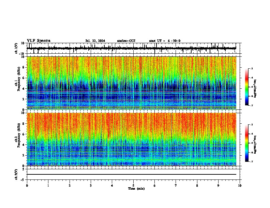Click inside the ch.2 spectrogram panel

[131, 139]
